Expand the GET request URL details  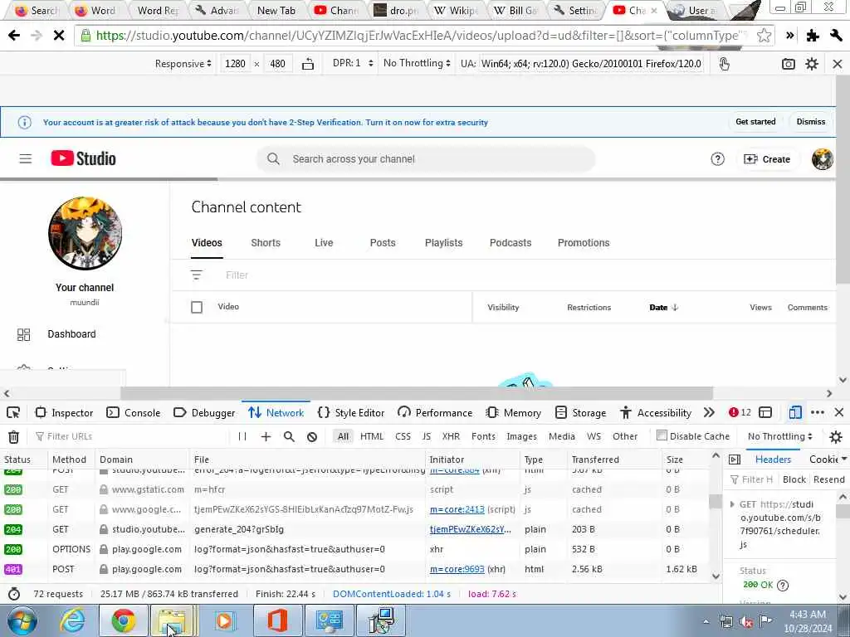[x=732, y=504]
